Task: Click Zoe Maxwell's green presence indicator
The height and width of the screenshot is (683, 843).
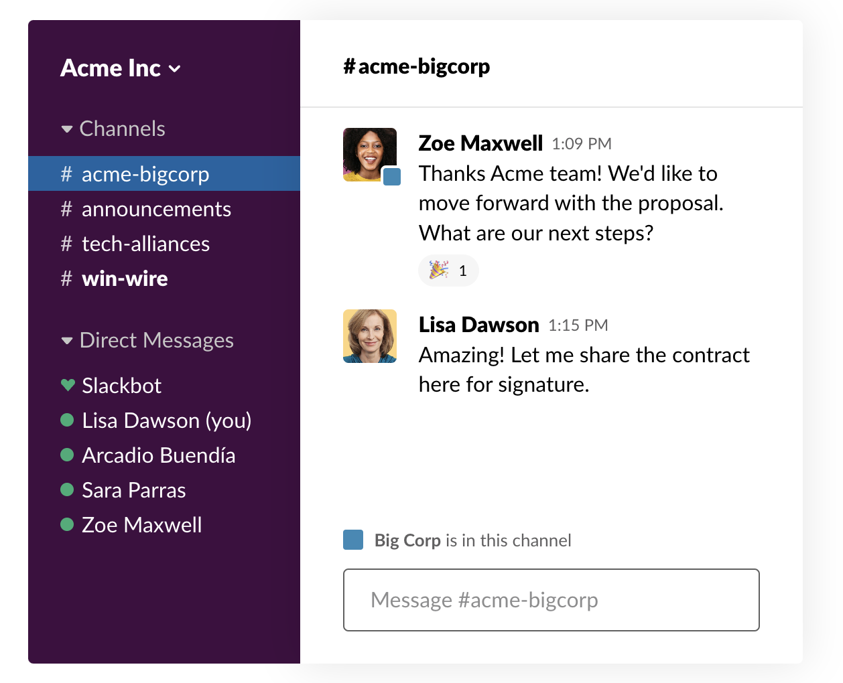Action: [x=67, y=525]
